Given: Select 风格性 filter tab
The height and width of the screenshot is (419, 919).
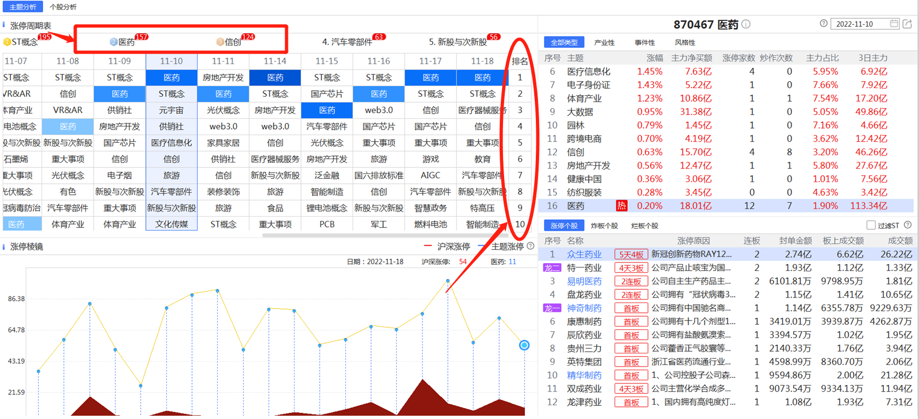Looking at the screenshot, I should click(685, 42).
